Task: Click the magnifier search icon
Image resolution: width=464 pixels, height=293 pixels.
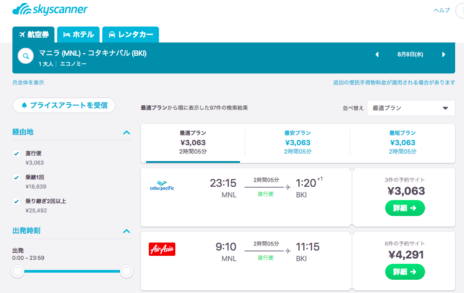Action: click(x=26, y=56)
